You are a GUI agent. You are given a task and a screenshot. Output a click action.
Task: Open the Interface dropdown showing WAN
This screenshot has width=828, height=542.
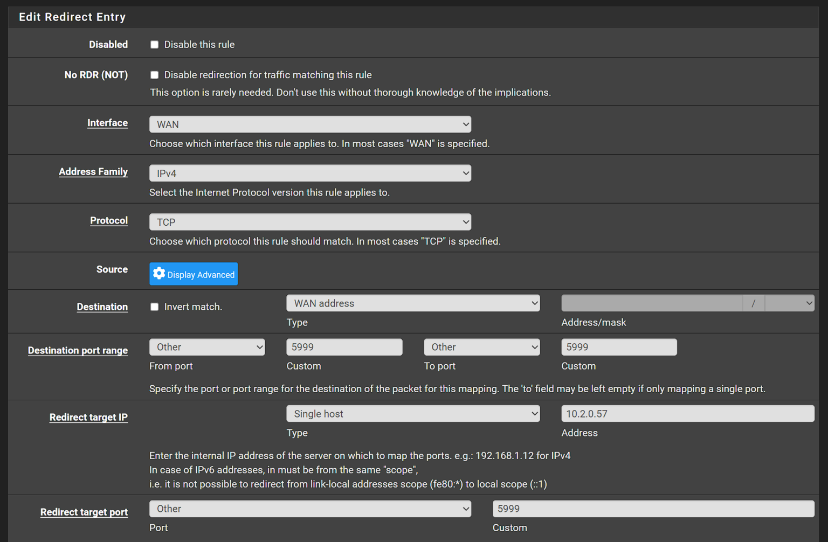tap(310, 124)
